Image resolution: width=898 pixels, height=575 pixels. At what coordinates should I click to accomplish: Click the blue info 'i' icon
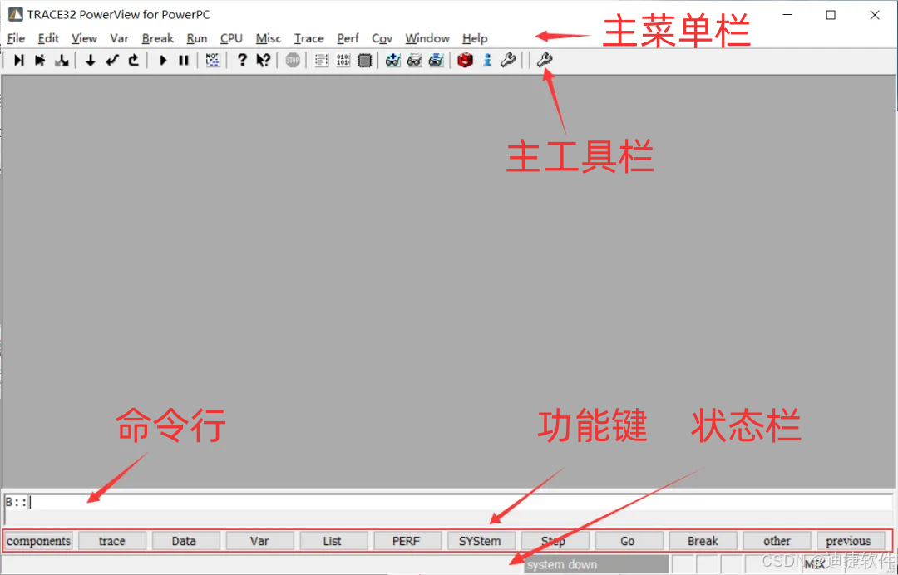pos(486,60)
